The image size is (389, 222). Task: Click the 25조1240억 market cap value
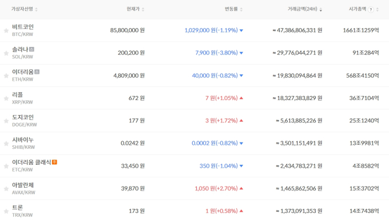364,121
